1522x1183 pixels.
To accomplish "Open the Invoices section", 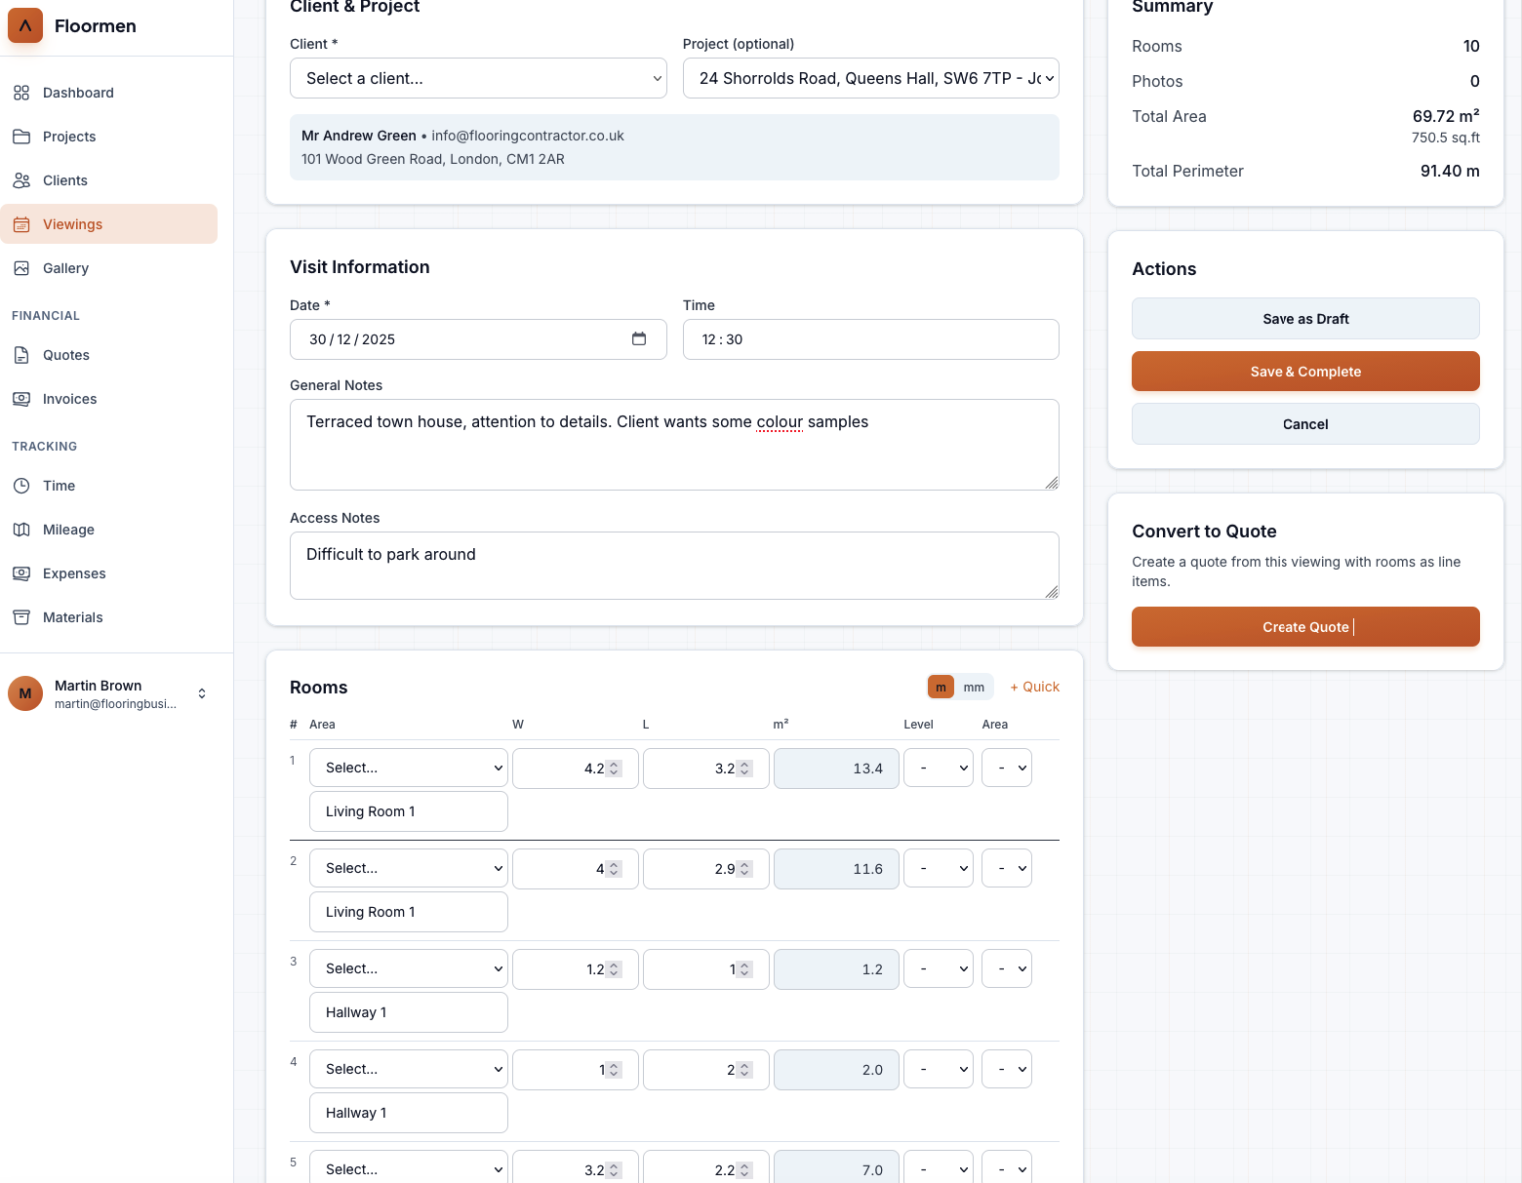I will tap(69, 399).
